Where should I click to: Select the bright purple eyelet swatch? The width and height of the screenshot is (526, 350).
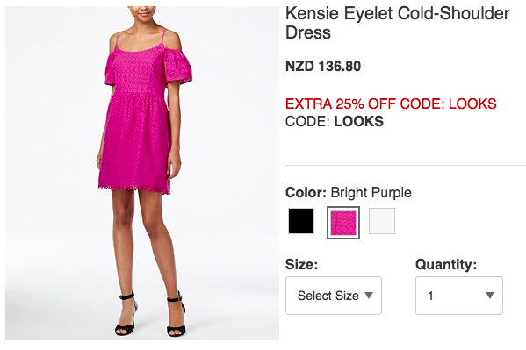click(x=343, y=223)
